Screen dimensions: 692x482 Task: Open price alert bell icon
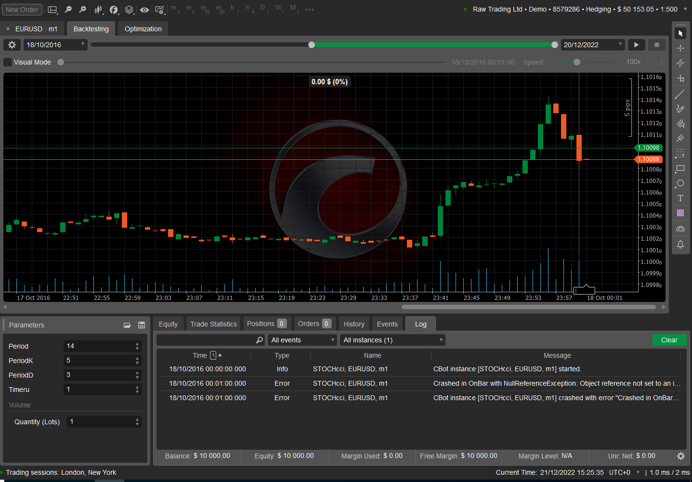point(680,244)
